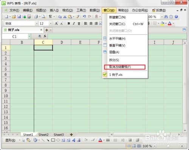Open the font name dropdown arrow
Screen dimensions: 189x150
(37, 23)
